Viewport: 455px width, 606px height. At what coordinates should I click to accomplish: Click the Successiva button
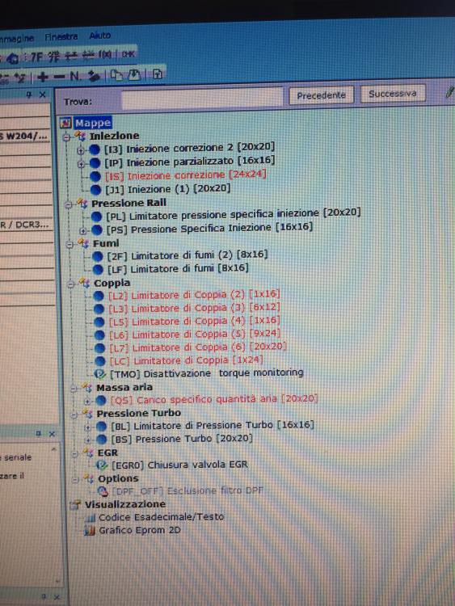point(393,94)
